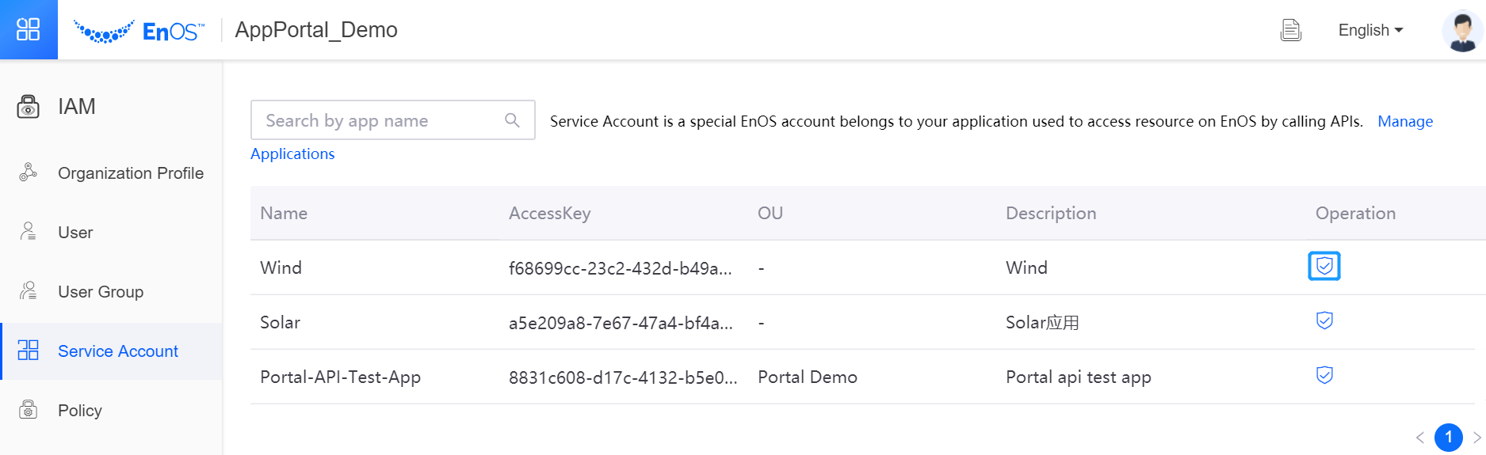Open the Policy sidebar item
This screenshot has height=455, width=1486.
click(80, 411)
